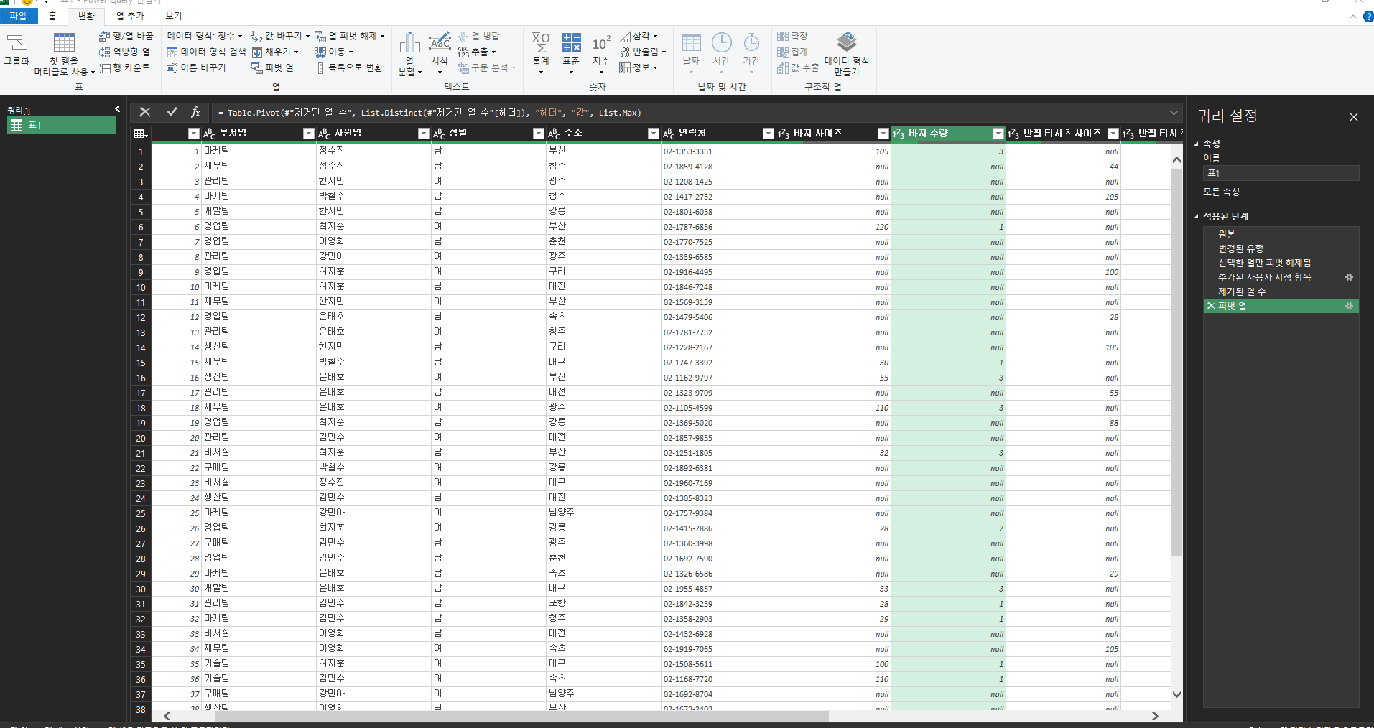Open the 바지 수량 column filter dropdown

(x=998, y=134)
